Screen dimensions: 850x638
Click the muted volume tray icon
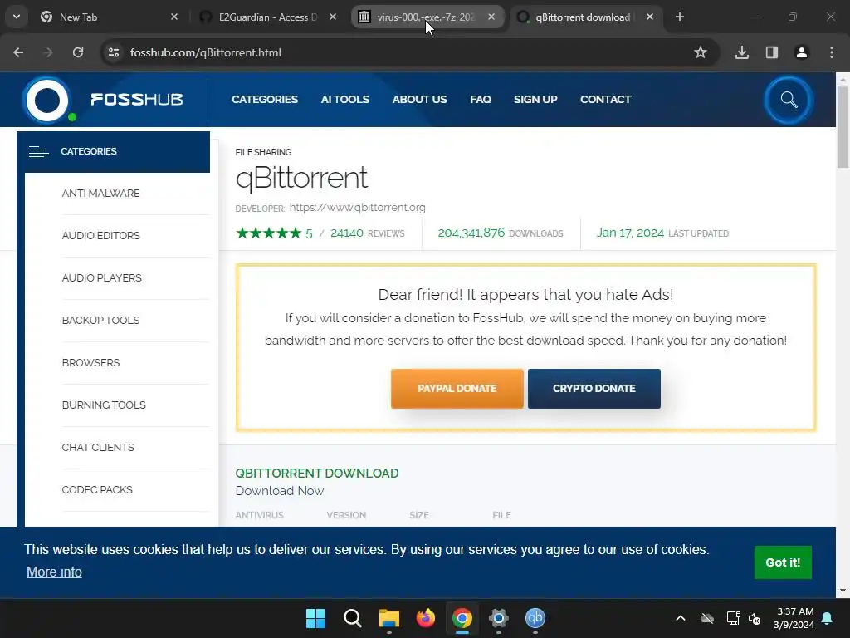(x=755, y=618)
